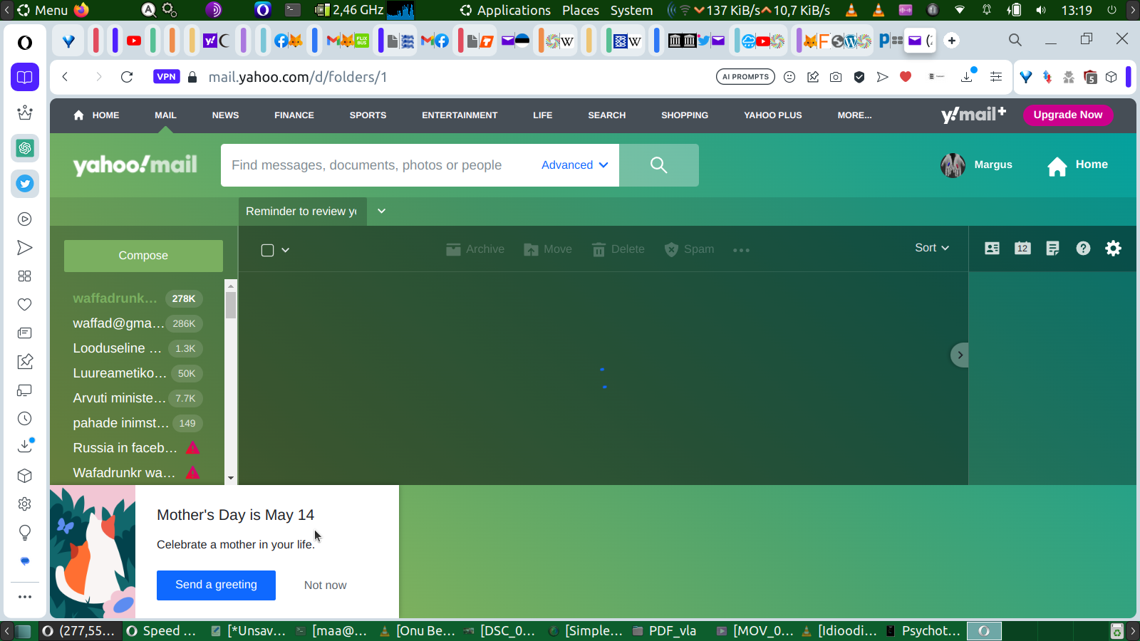The height and width of the screenshot is (641, 1140).
Task: Open the SHOPPING navigation item
Action: tap(685, 115)
